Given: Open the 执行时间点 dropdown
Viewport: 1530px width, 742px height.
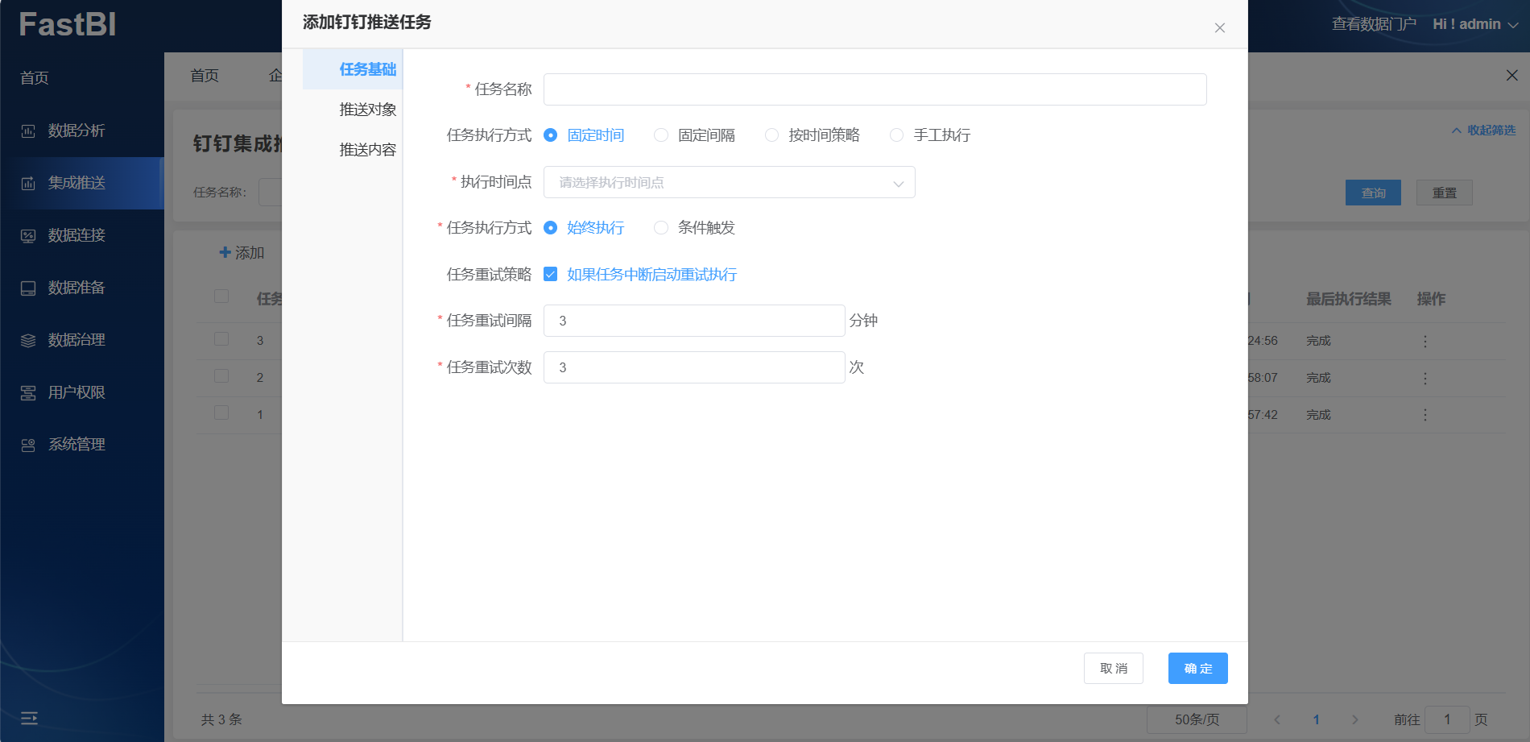Looking at the screenshot, I should 729,183.
